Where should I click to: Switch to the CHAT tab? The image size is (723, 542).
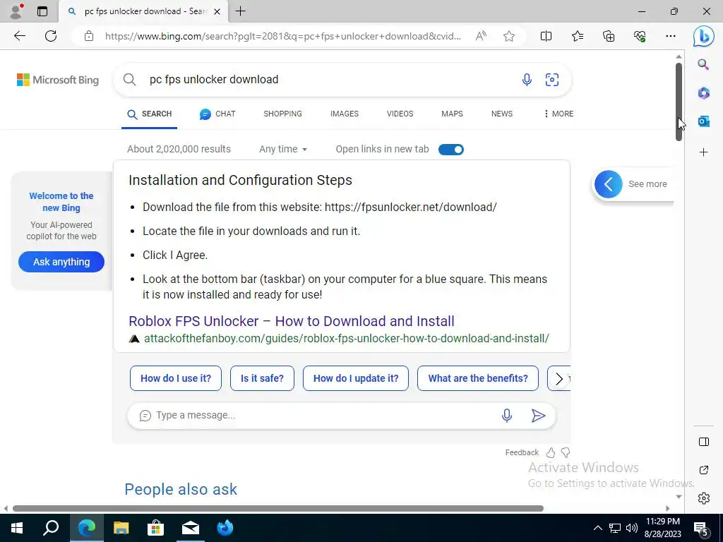click(x=217, y=114)
